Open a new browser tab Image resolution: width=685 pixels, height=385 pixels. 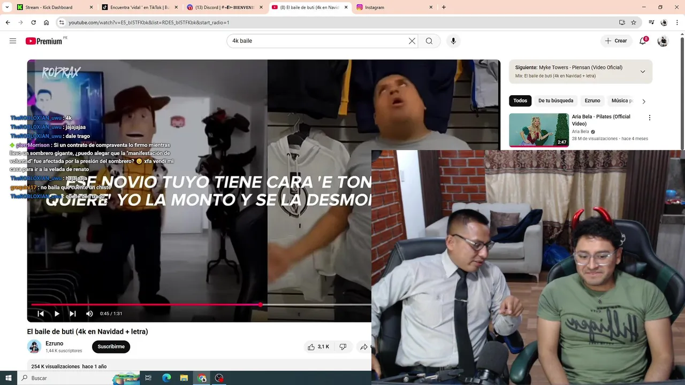tap(444, 7)
